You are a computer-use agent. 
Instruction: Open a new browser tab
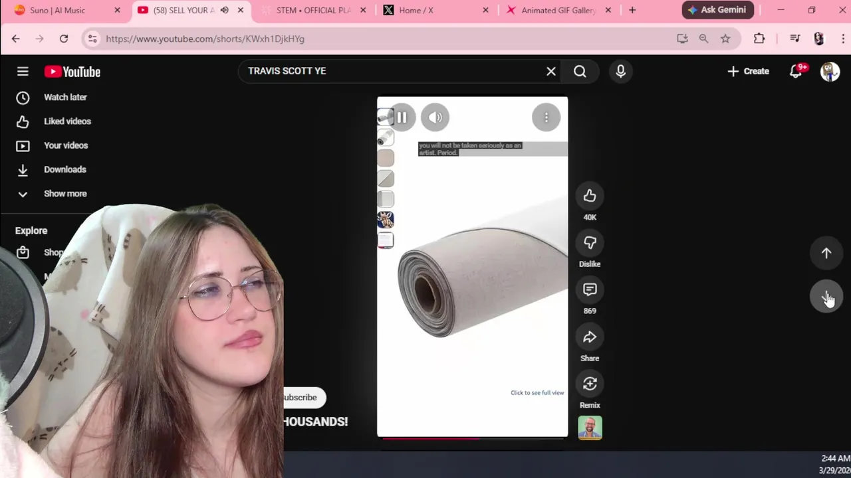(x=632, y=10)
